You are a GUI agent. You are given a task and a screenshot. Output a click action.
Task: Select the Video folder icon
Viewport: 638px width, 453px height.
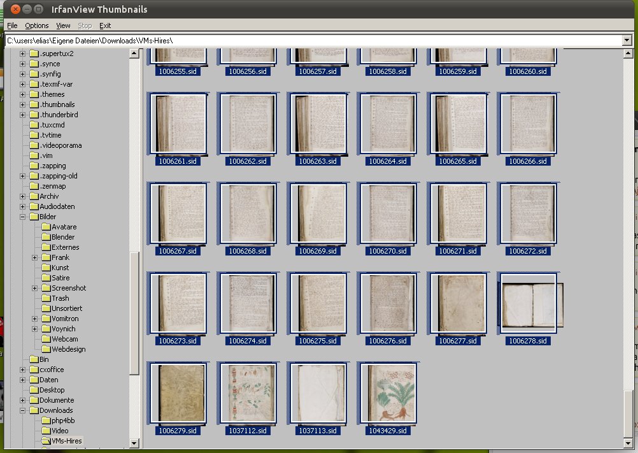tap(46, 431)
